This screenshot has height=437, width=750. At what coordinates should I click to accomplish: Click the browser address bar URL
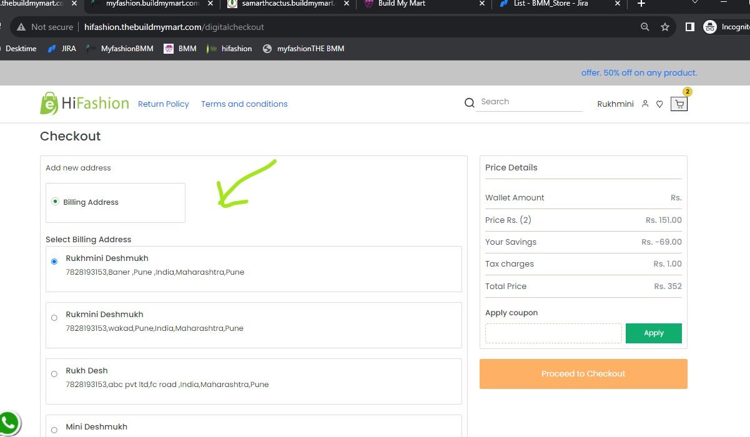(174, 27)
